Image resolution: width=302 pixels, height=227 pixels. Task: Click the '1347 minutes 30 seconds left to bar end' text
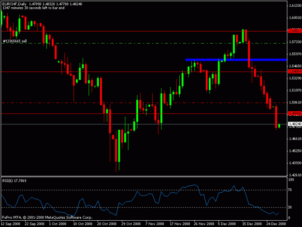(x=33, y=8)
